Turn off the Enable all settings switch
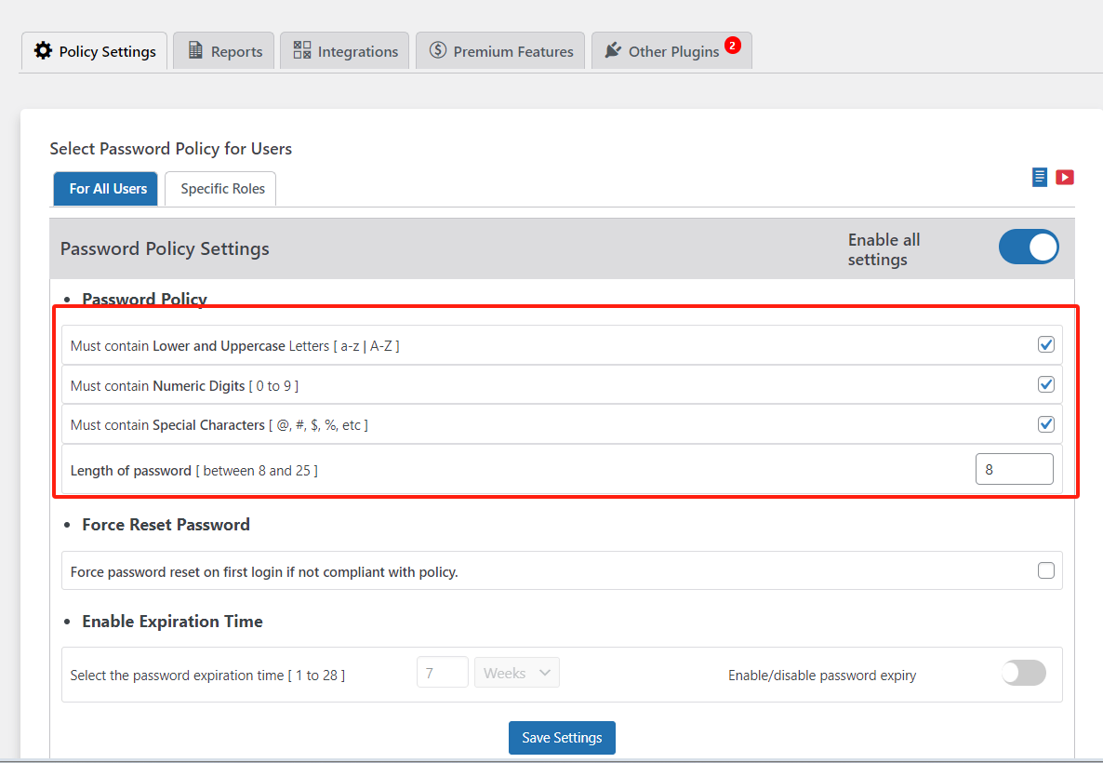The image size is (1103, 763). click(1029, 248)
